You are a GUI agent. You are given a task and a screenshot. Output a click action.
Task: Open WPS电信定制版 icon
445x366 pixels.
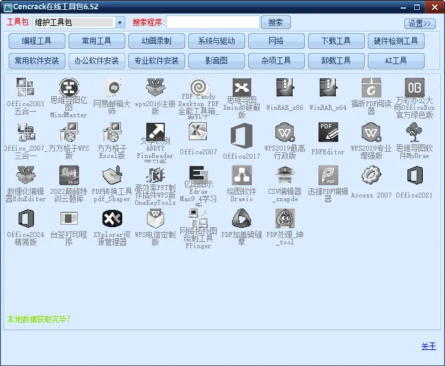pos(155,218)
